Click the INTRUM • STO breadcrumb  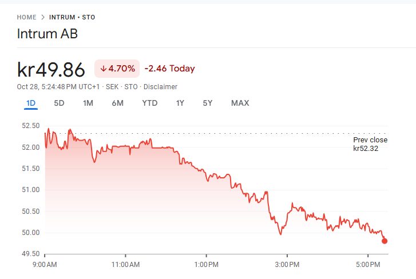pos(72,17)
